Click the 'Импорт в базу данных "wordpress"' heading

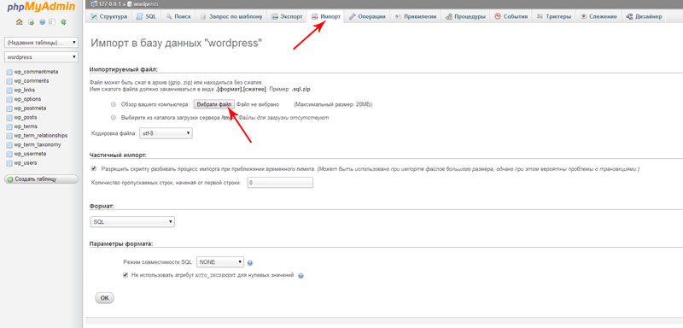pyautogui.click(x=176, y=43)
